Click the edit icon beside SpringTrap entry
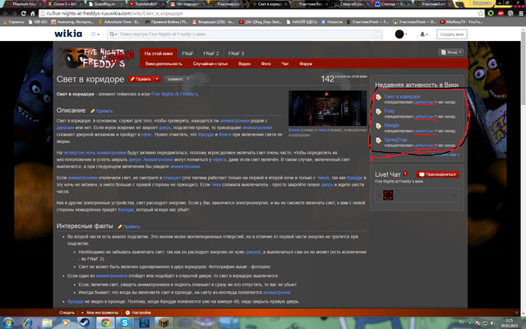 (379, 141)
